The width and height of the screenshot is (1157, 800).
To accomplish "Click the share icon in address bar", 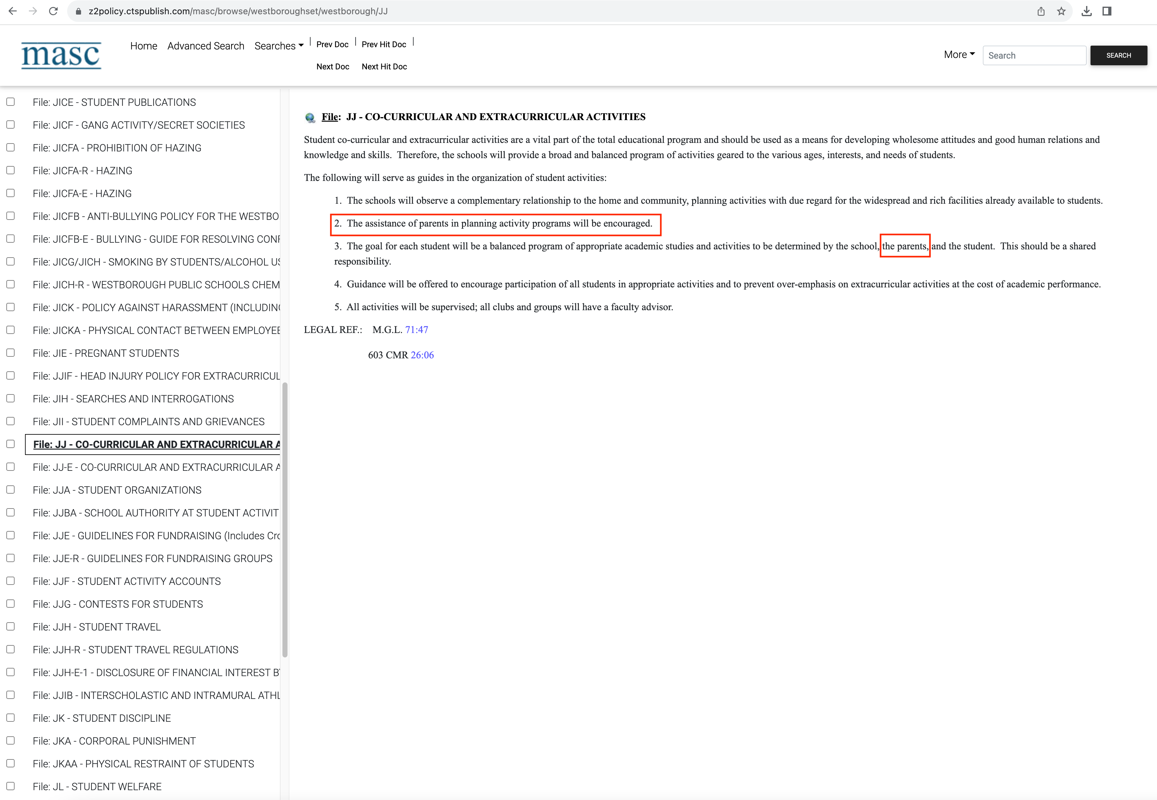I will [1041, 11].
